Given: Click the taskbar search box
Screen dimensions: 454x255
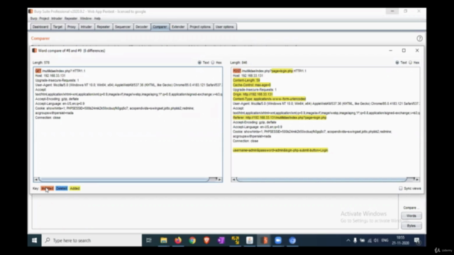Looking at the screenshot, I should 92,240.
